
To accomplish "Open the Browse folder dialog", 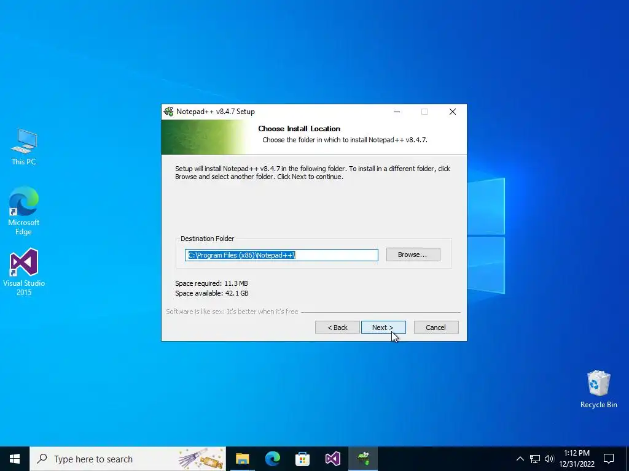I will (x=413, y=255).
